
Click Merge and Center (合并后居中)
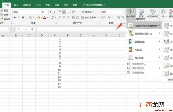89,17
